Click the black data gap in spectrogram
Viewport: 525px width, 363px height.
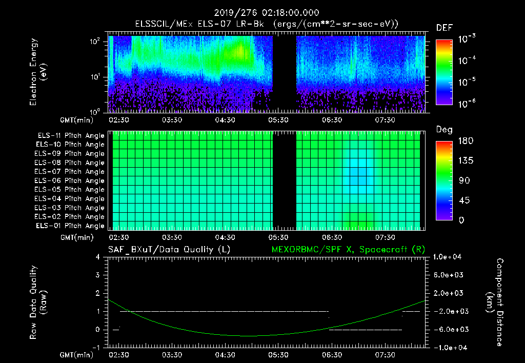tap(285, 74)
